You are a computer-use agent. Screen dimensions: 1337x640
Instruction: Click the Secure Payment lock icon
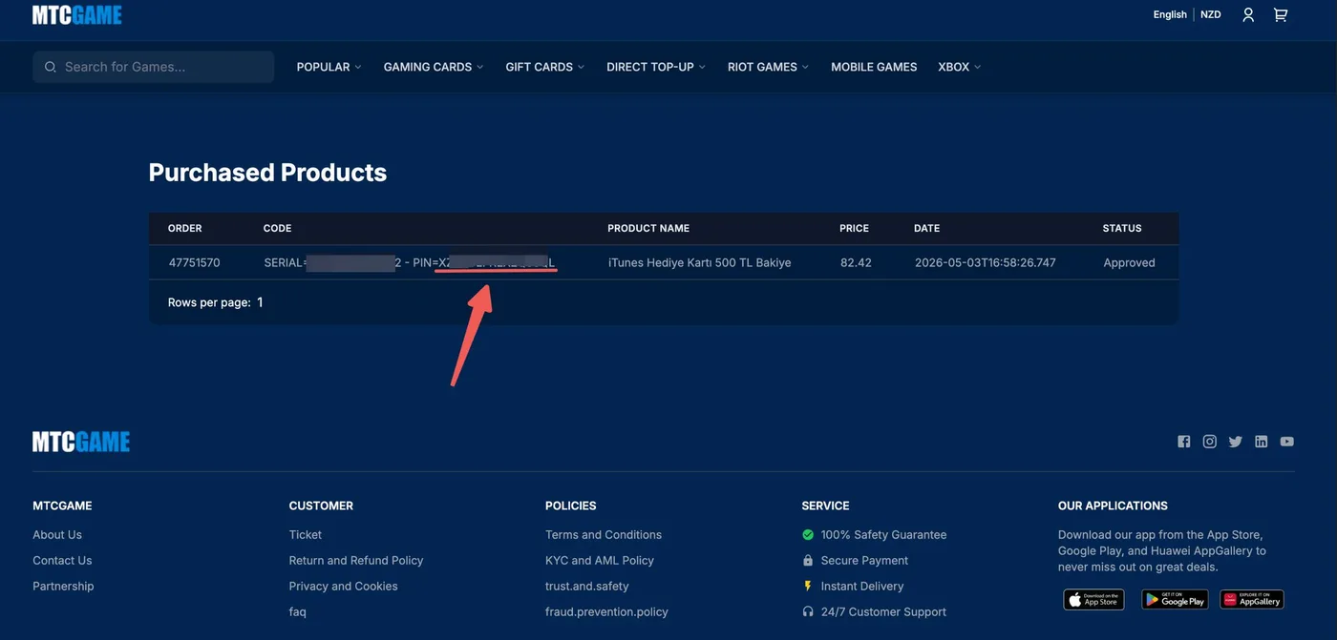[808, 561]
